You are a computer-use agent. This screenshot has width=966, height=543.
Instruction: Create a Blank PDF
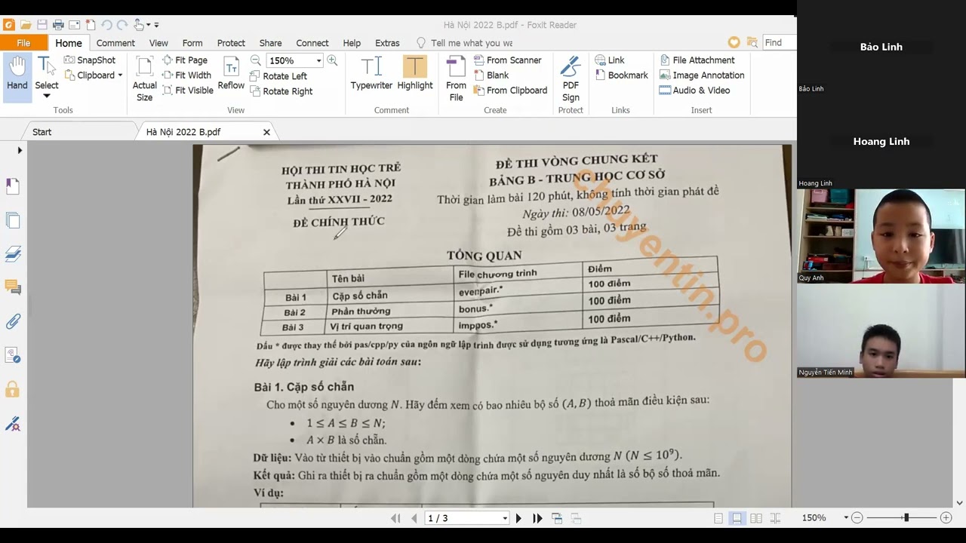pos(491,75)
